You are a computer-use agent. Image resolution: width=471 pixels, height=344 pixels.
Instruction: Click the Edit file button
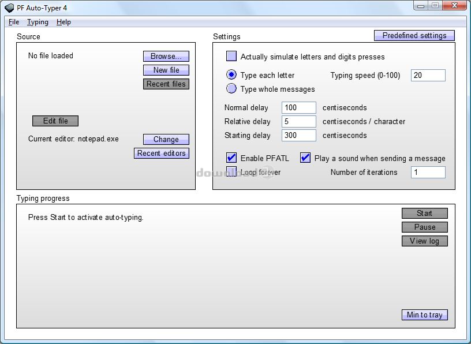(55, 121)
